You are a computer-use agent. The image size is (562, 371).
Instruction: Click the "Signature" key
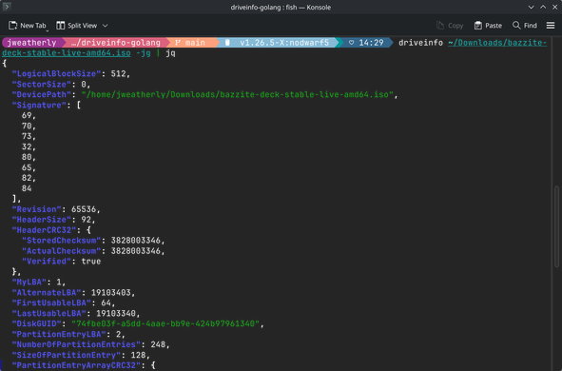[39, 105]
